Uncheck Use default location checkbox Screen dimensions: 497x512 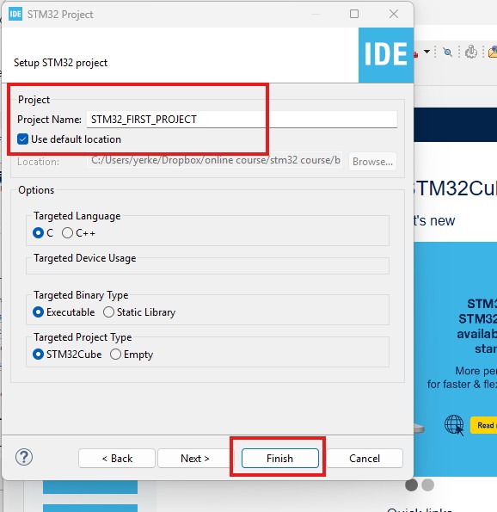(x=22, y=139)
